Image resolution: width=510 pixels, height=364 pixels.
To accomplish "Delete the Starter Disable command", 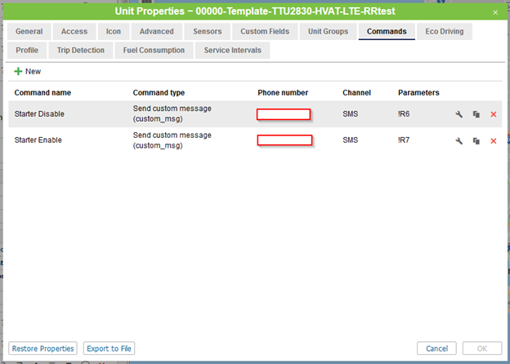I will (x=493, y=114).
